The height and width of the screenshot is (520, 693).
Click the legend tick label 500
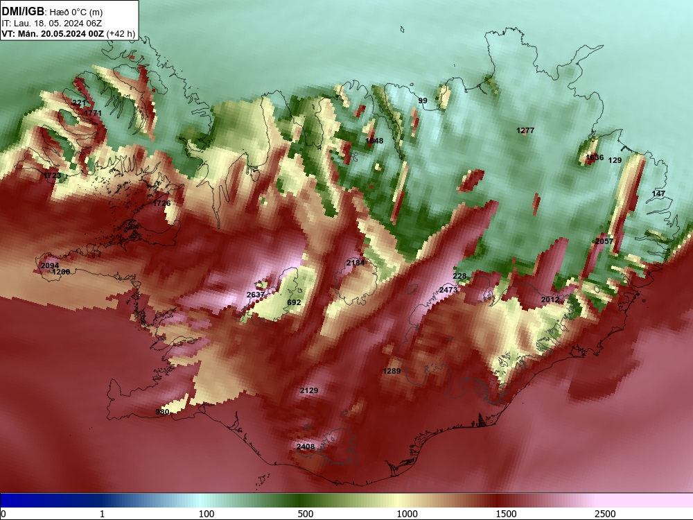click(x=306, y=514)
